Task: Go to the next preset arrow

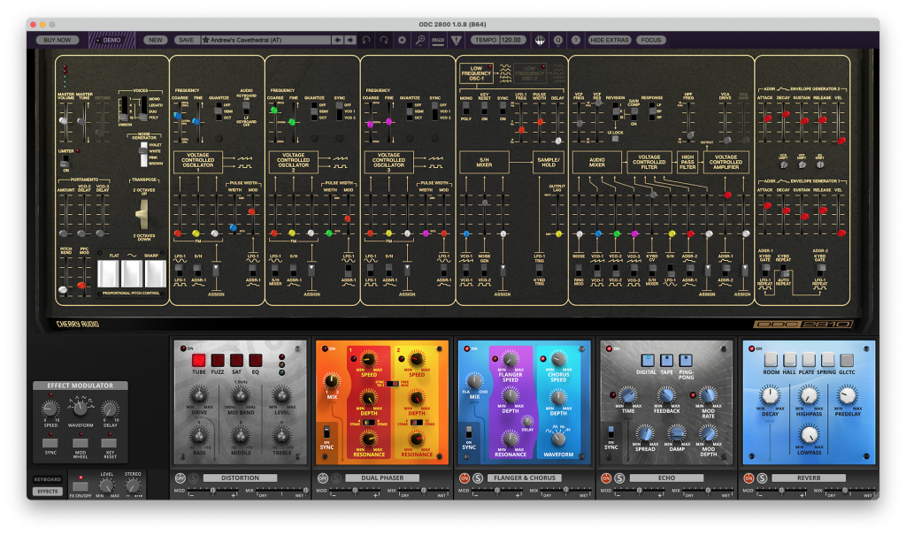Action: point(350,40)
